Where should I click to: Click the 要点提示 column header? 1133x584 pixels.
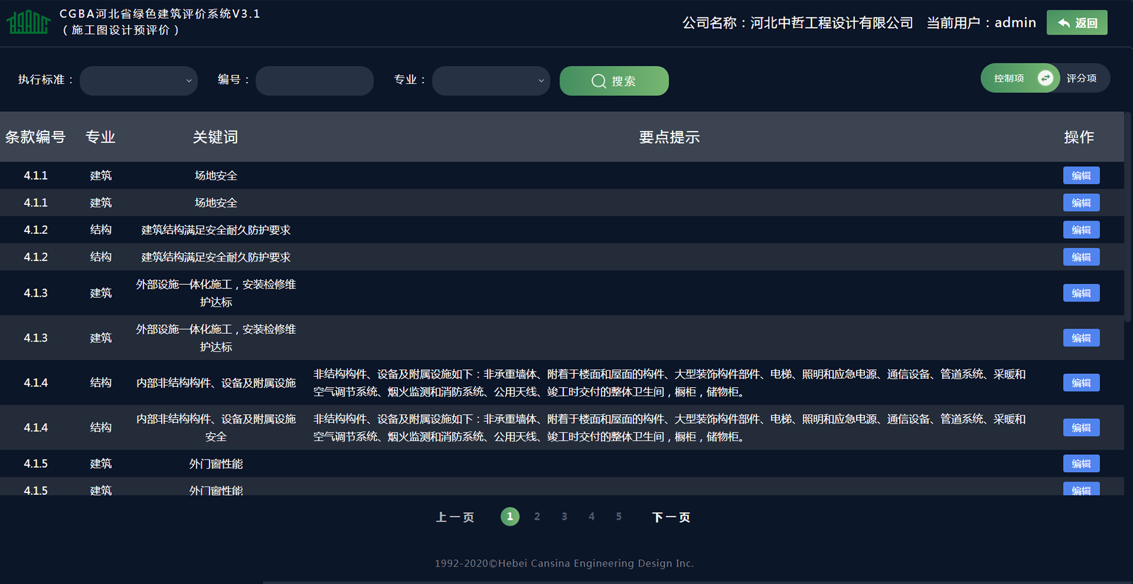(x=669, y=137)
